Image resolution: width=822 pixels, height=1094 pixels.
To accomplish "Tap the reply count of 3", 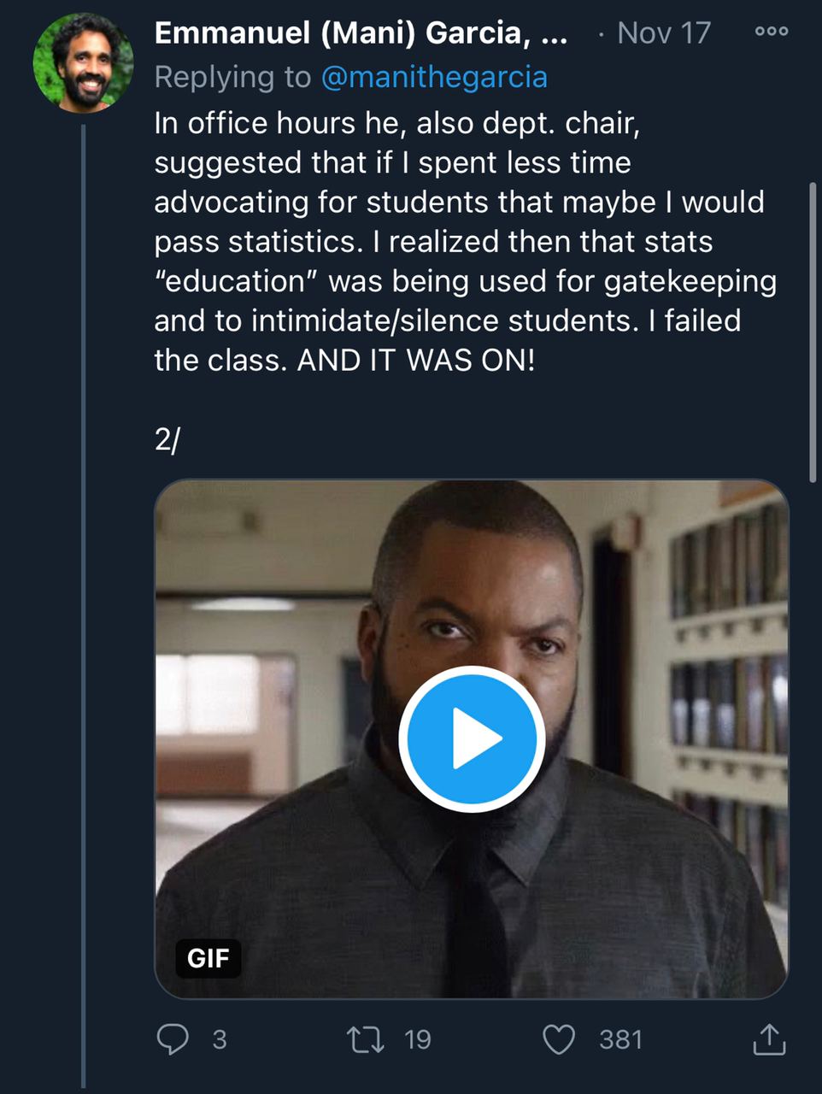I will (220, 1039).
